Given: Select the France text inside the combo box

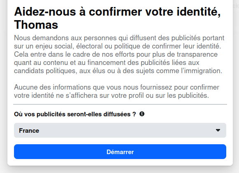Looking at the screenshot, I should pyautogui.click(x=29, y=131).
